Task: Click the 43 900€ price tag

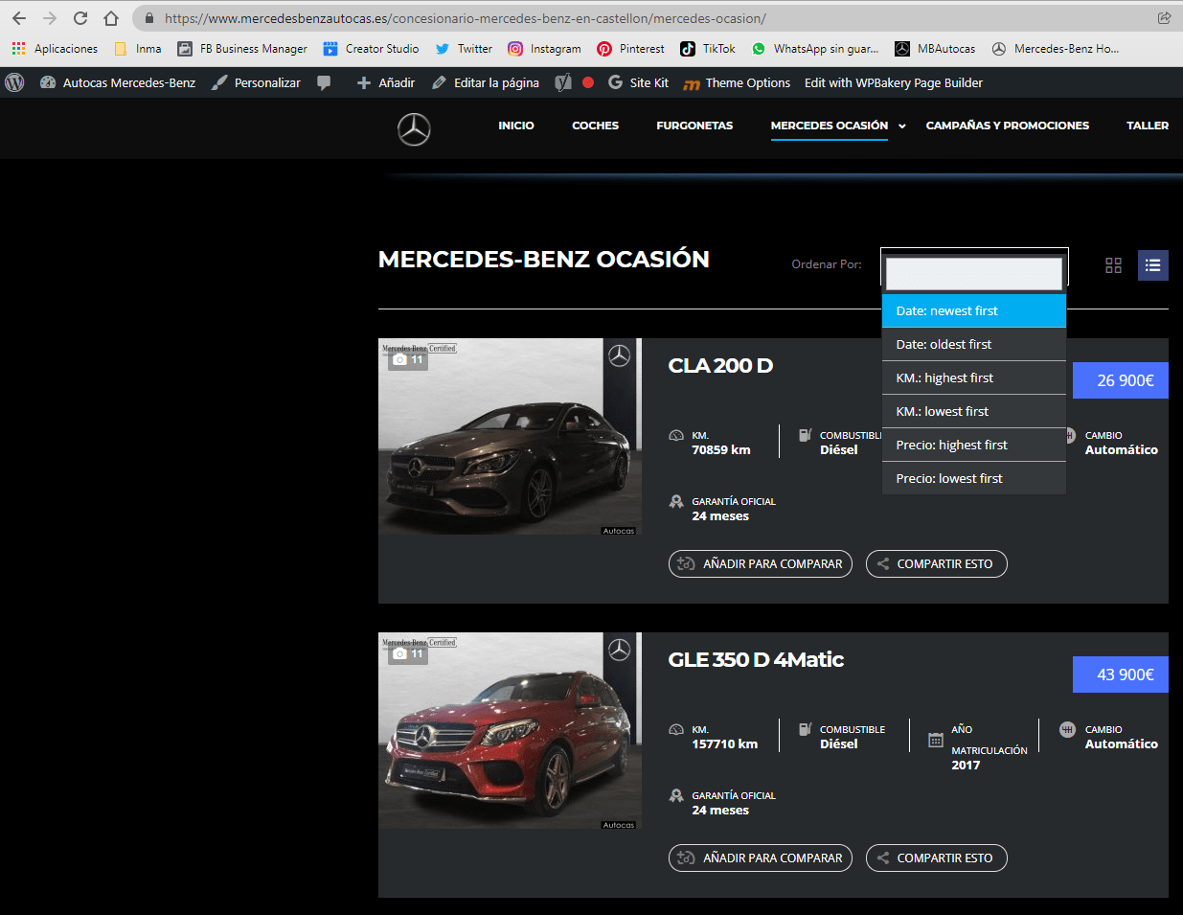Action: coord(1121,675)
